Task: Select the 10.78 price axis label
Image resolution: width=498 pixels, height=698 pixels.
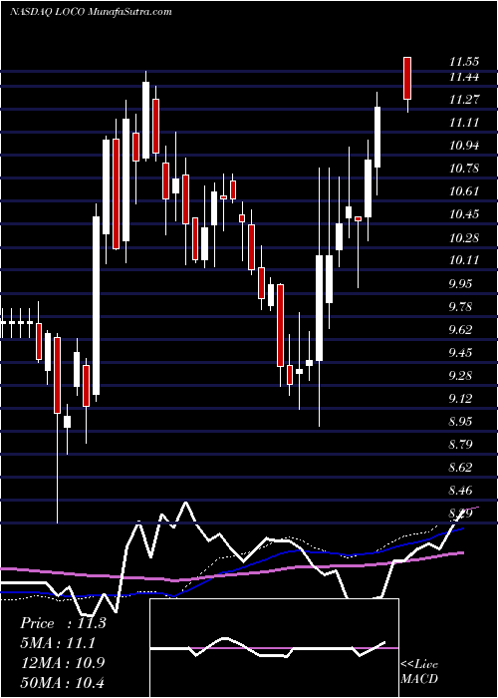Action: click(463, 169)
